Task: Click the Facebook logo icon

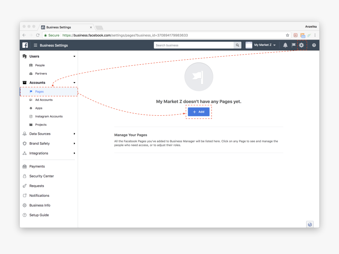Action: [x=25, y=45]
